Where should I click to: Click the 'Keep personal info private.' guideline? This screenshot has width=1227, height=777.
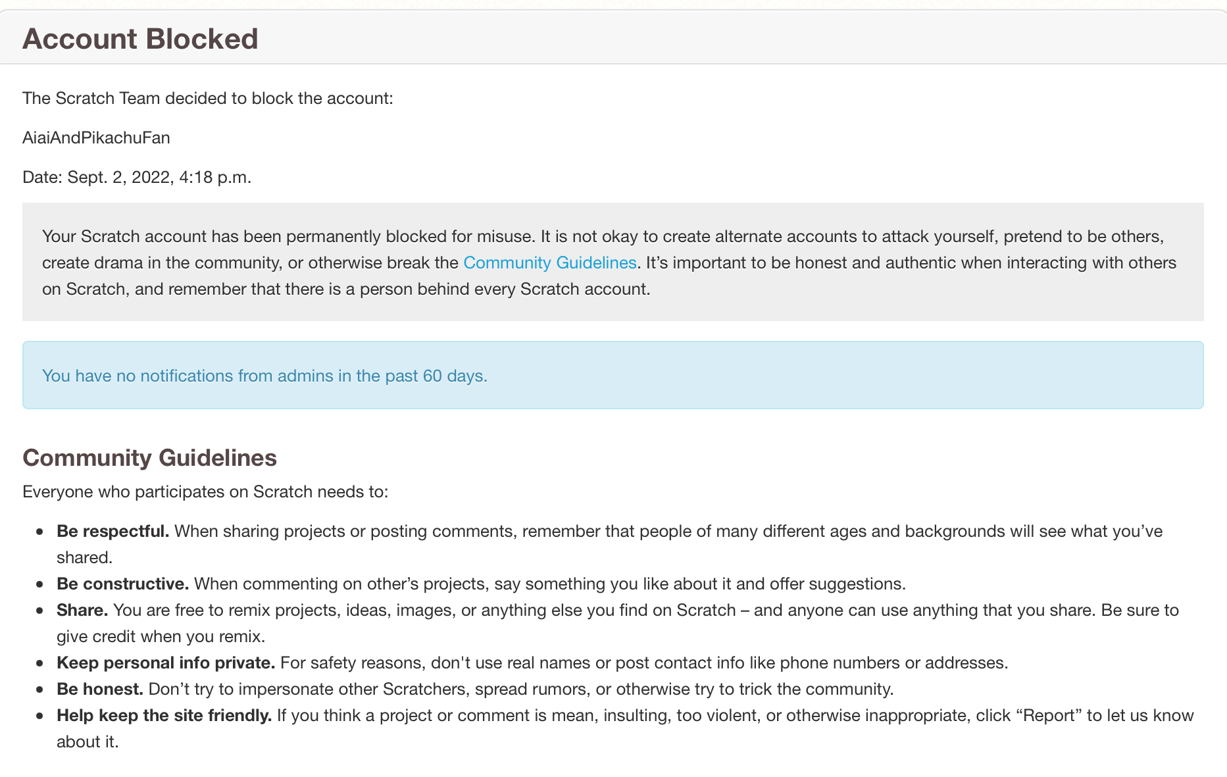pyautogui.click(x=166, y=663)
